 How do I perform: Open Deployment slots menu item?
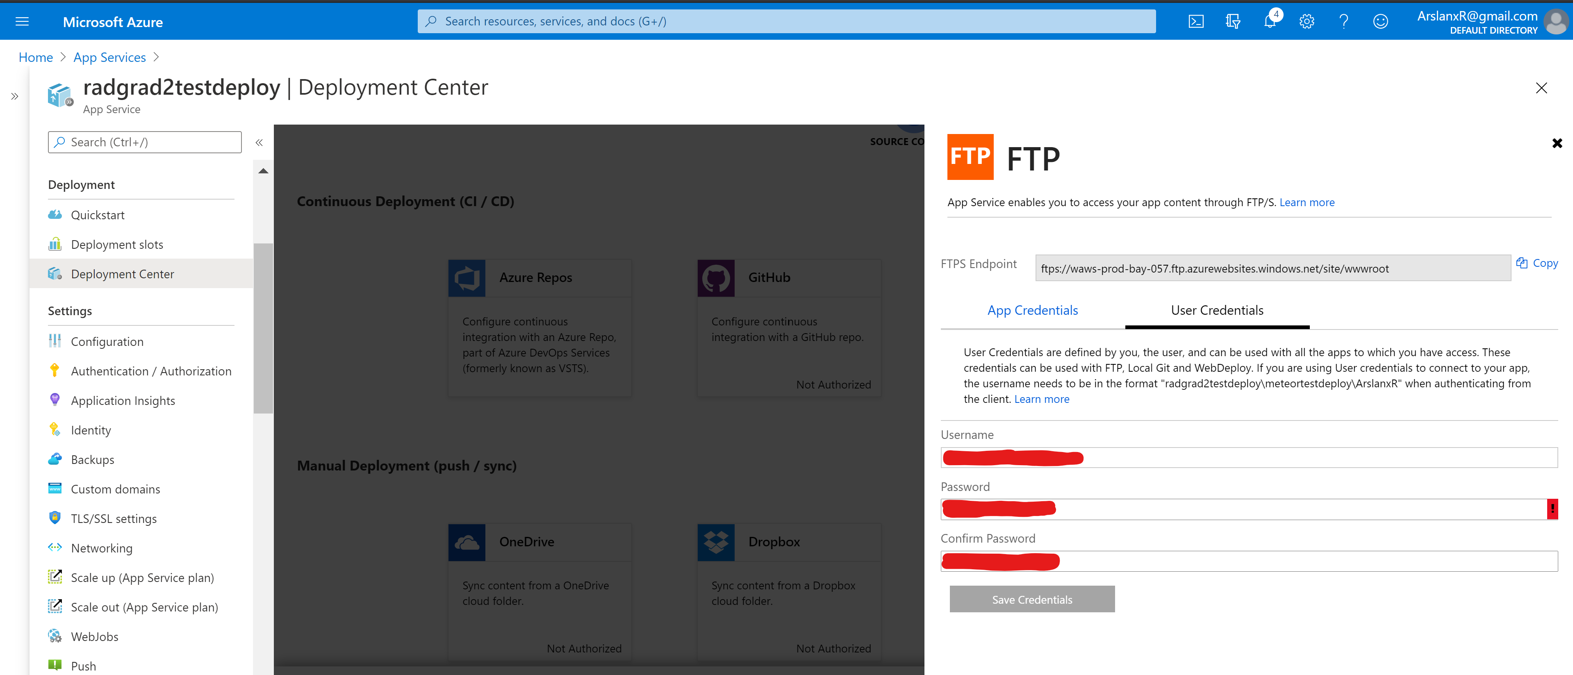141,244
